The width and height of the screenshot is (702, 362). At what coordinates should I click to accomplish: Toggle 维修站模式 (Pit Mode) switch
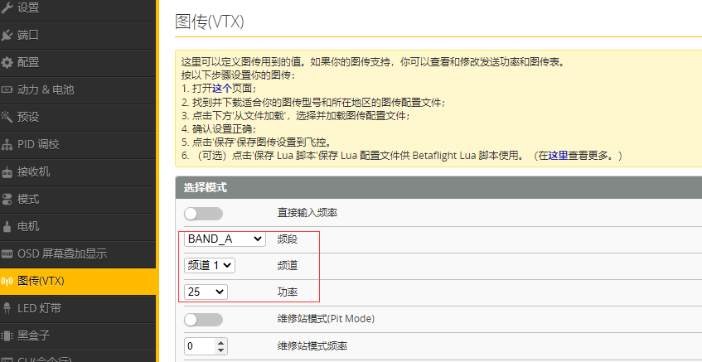pyautogui.click(x=203, y=319)
